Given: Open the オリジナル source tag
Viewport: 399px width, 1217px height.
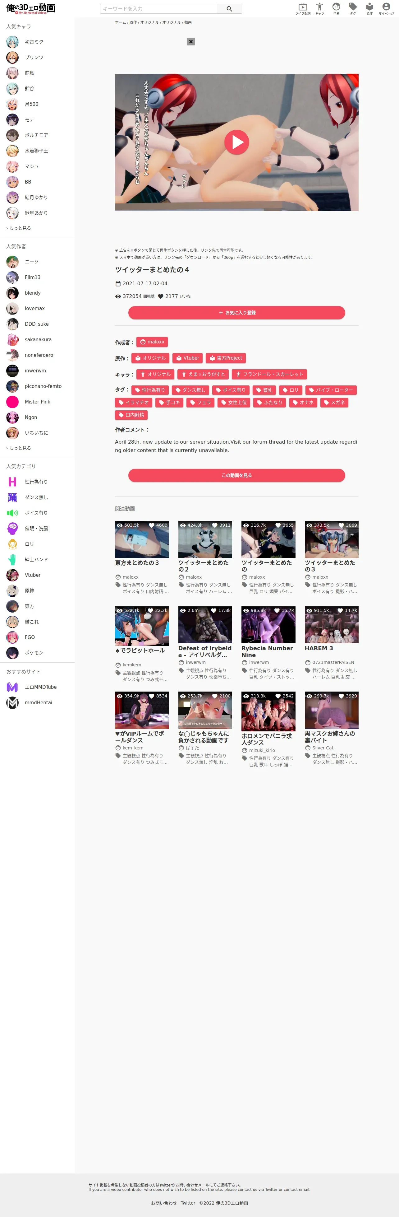Looking at the screenshot, I should coord(150,358).
